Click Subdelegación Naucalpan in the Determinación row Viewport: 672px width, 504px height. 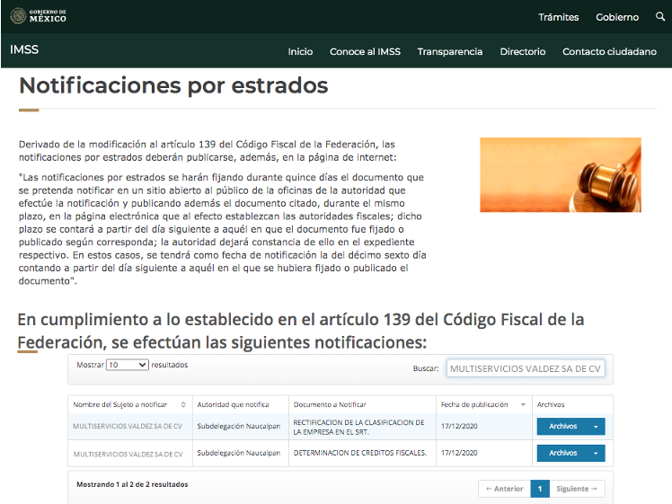pyautogui.click(x=239, y=453)
